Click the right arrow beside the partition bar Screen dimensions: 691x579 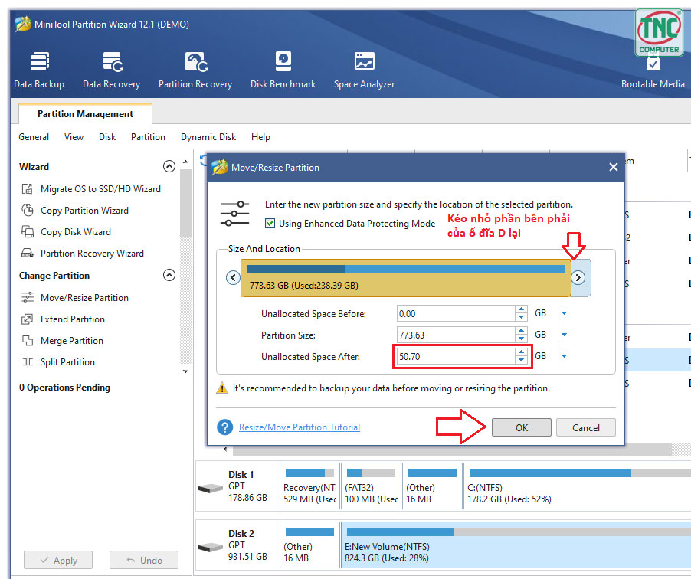click(578, 277)
